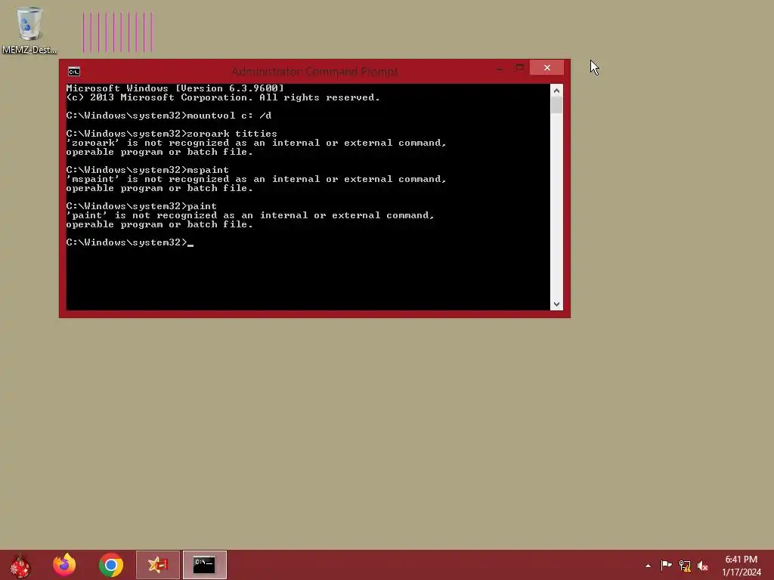Click the 'system32>paint' command line
This screenshot has height=580, width=774.
[x=141, y=206]
